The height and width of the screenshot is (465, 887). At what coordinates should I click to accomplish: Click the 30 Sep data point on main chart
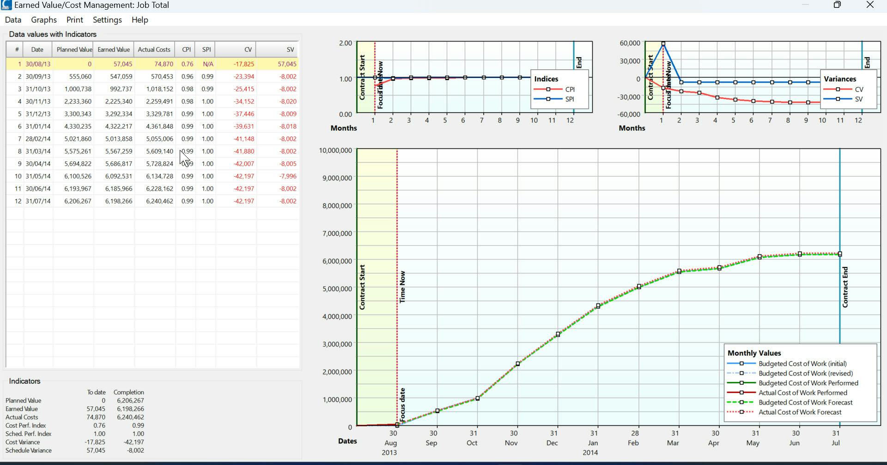click(437, 411)
